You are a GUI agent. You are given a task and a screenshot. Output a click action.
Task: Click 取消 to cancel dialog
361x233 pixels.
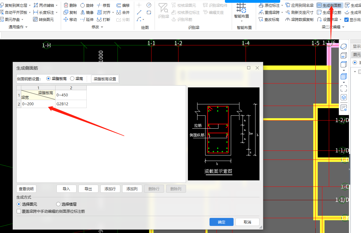[x=247, y=222]
